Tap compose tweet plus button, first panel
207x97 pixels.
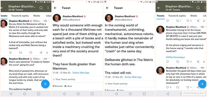[45, 84]
